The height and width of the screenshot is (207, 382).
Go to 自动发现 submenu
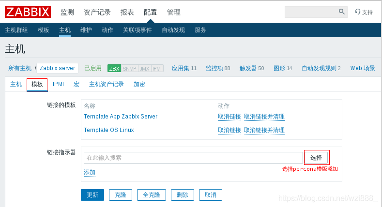coord(173,30)
